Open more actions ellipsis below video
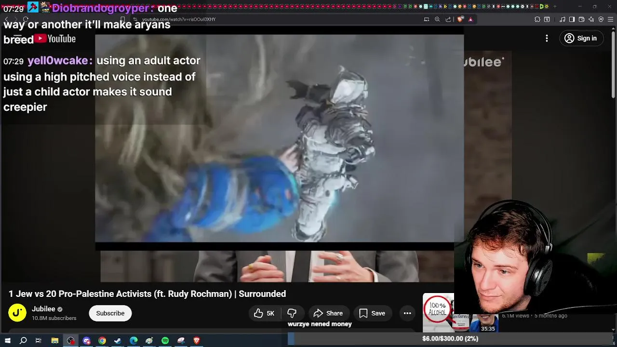 [x=407, y=313]
